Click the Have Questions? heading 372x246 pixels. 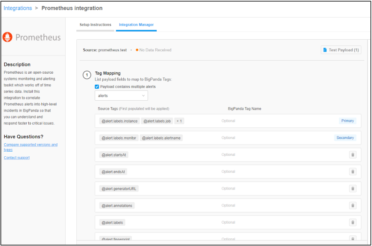pyautogui.click(x=24, y=136)
